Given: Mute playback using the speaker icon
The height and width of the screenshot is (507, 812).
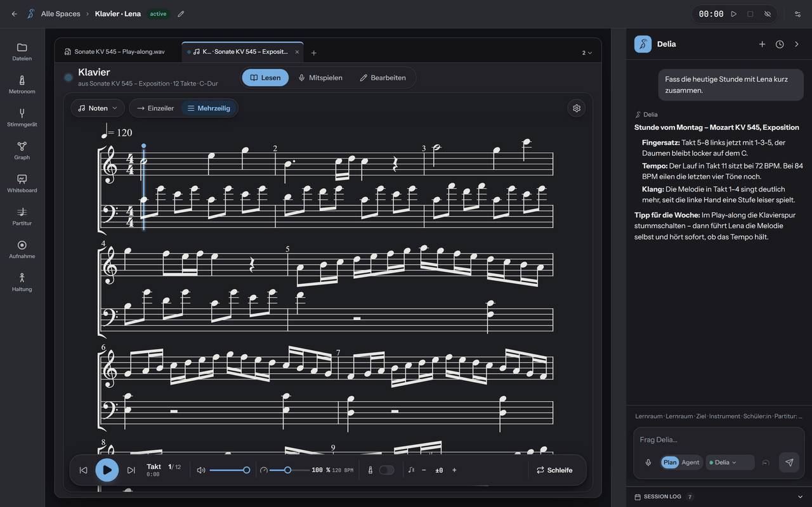Looking at the screenshot, I should (201, 470).
